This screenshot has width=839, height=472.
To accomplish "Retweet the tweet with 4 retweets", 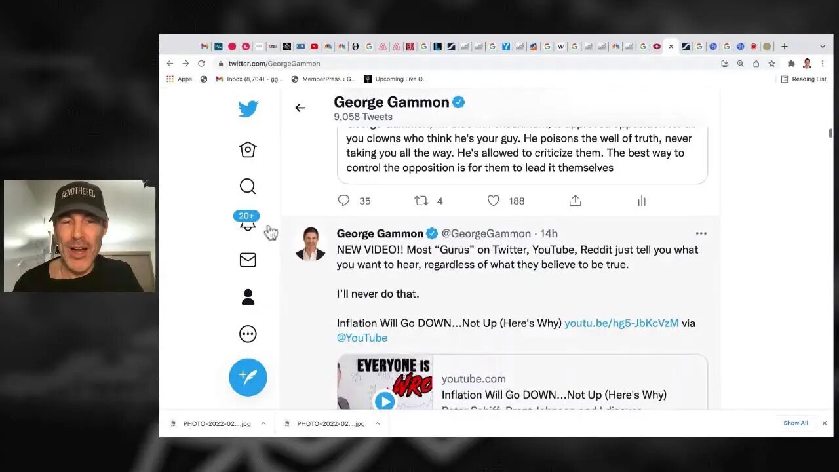I will (x=421, y=201).
